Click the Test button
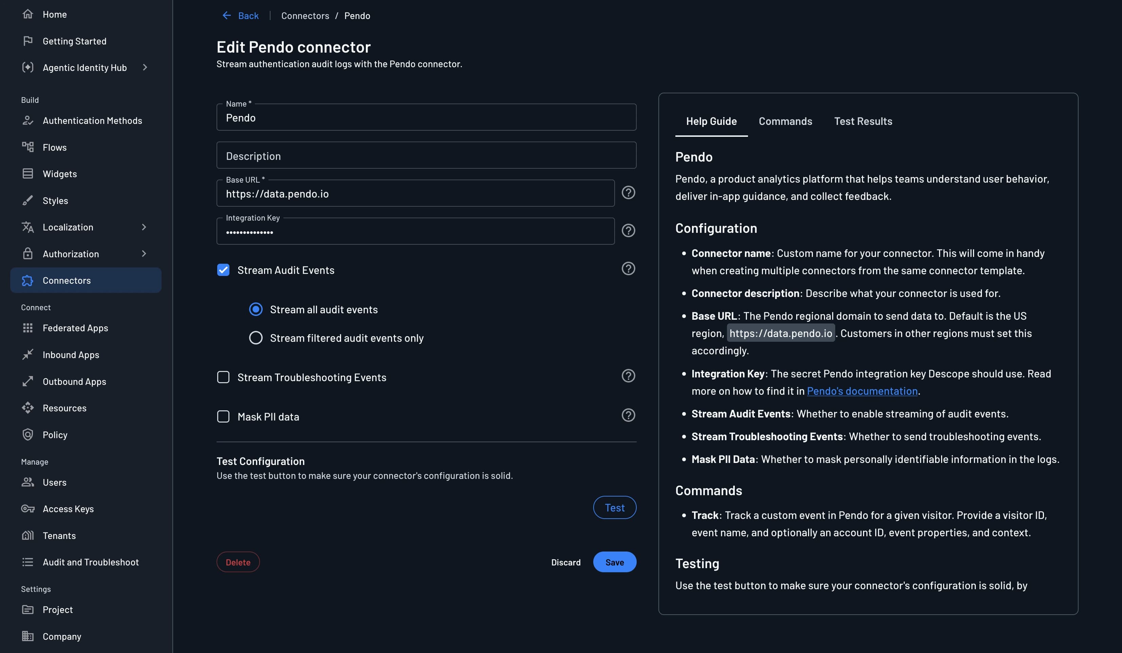Screen dimensions: 1122x653 click(614, 507)
